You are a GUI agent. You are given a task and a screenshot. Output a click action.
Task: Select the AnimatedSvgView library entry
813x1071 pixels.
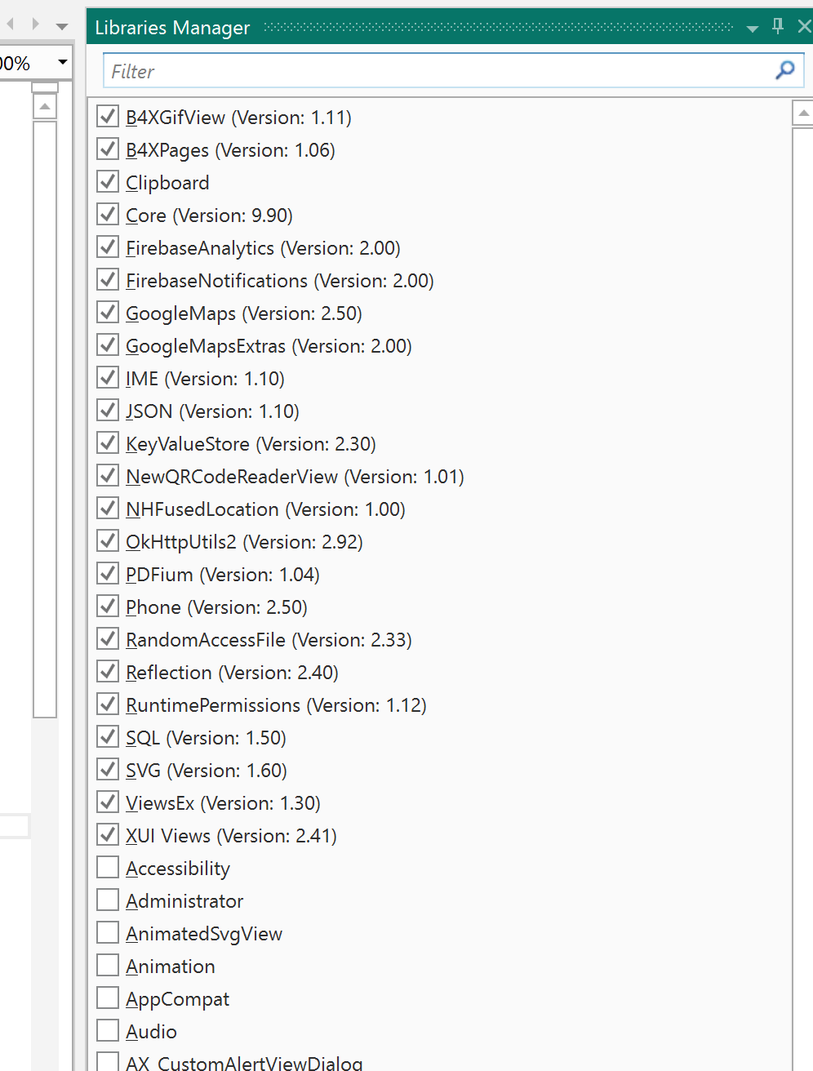point(204,934)
